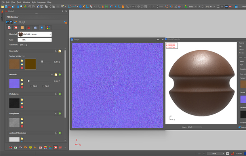The width and height of the screenshot is (246, 156).
Task: Collapse all sections with the double up arrows
Action: (20, 22)
